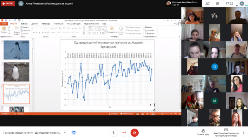Expand the Упорядочить dropdown

[112, 34]
